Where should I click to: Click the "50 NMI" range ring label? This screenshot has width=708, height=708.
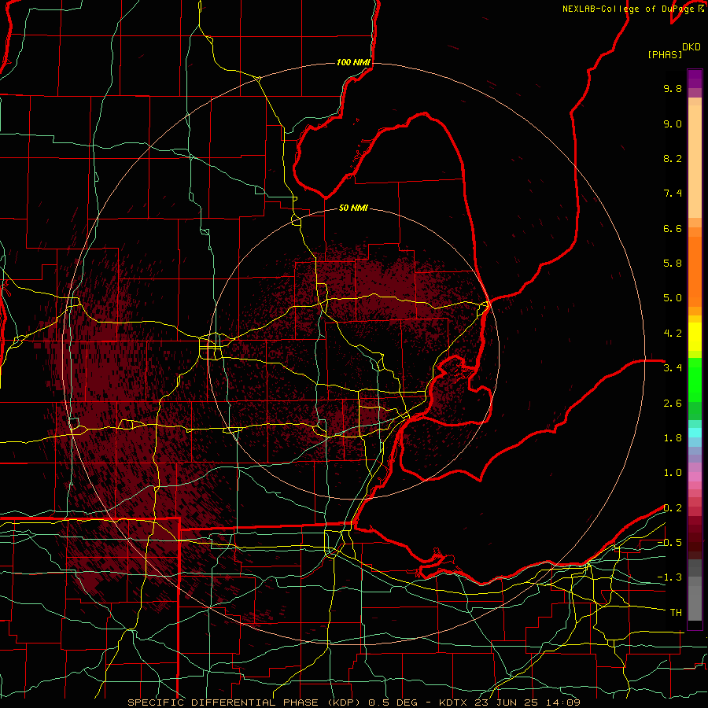pyautogui.click(x=353, y=208)
